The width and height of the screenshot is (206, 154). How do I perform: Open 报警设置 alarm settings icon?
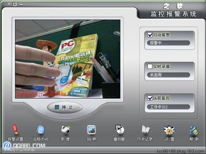point(15,130)
